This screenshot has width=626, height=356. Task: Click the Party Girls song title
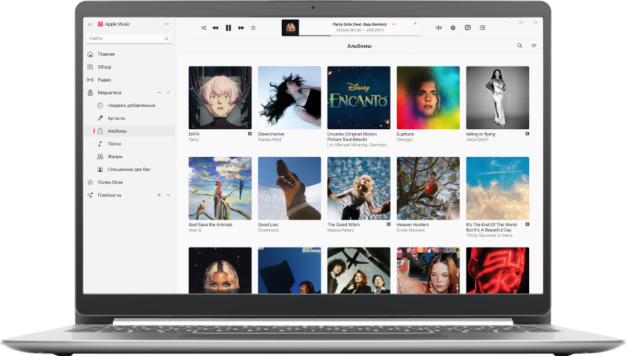coord(360,24)
